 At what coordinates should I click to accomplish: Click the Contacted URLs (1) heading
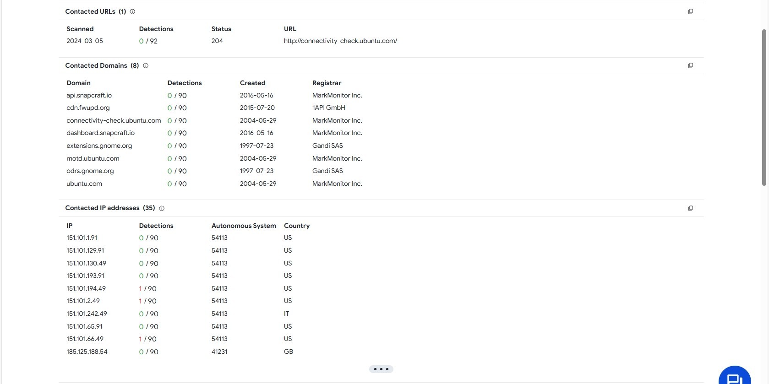(x=95, y=11)
